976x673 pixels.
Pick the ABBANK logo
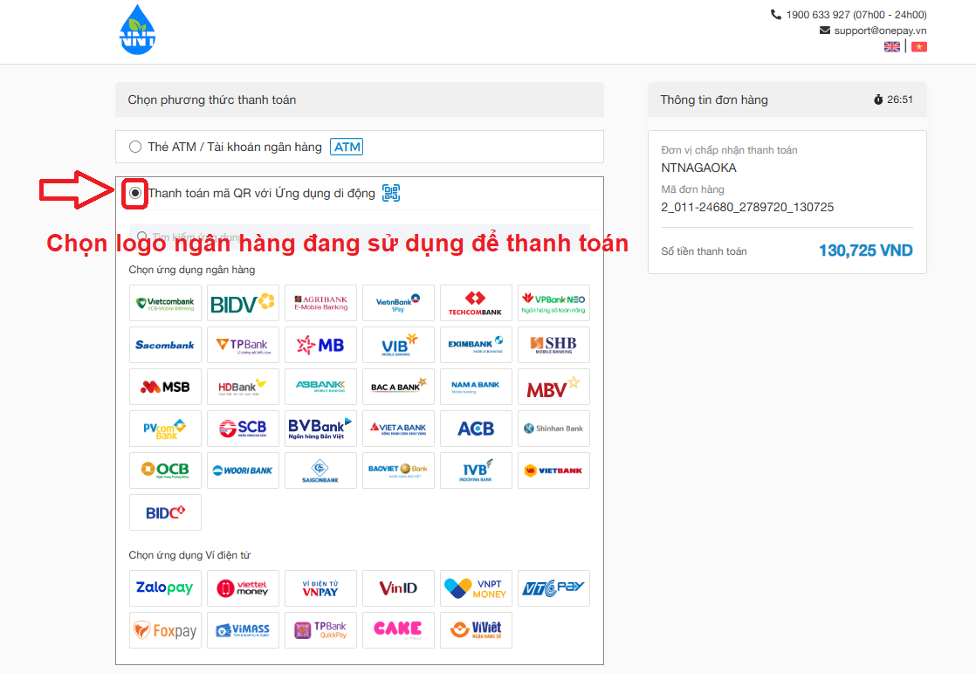pyautogui.click(x=320, y=387)
